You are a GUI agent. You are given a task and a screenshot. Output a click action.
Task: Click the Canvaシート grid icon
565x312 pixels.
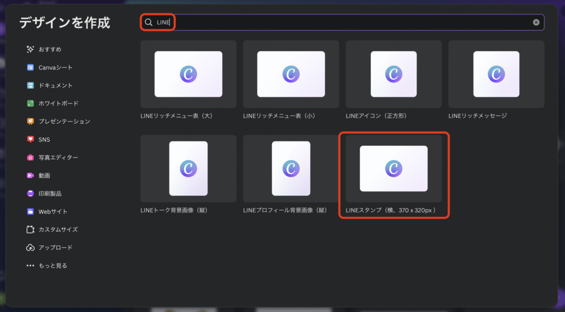pos(30,67)
